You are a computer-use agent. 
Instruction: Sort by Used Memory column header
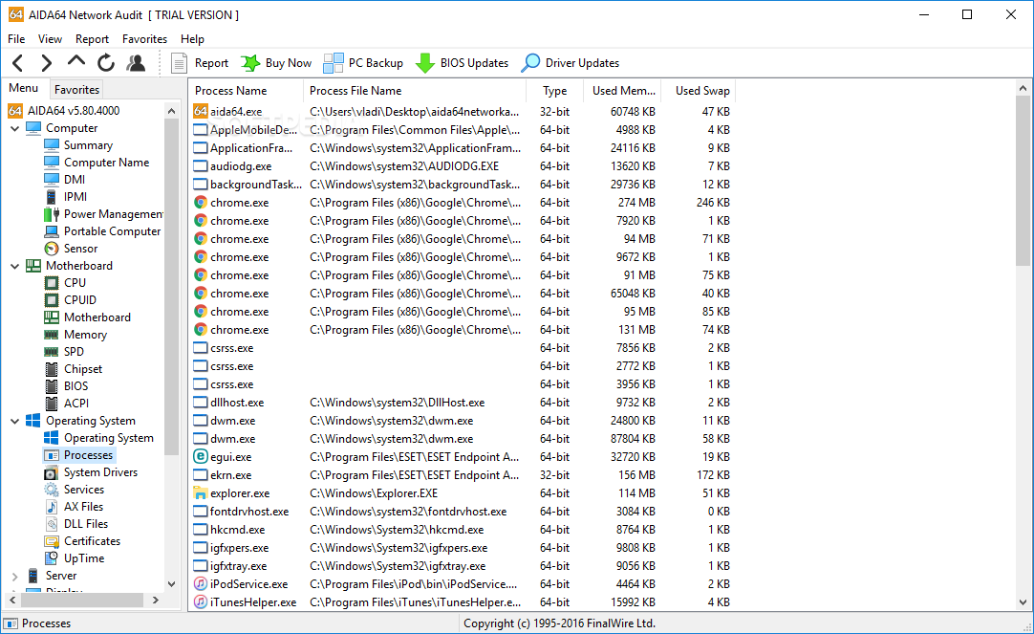[x=621, y=91]
